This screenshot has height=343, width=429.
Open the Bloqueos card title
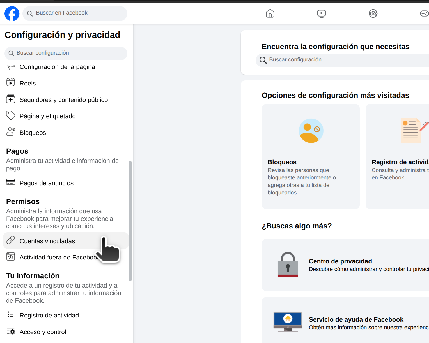282,162
